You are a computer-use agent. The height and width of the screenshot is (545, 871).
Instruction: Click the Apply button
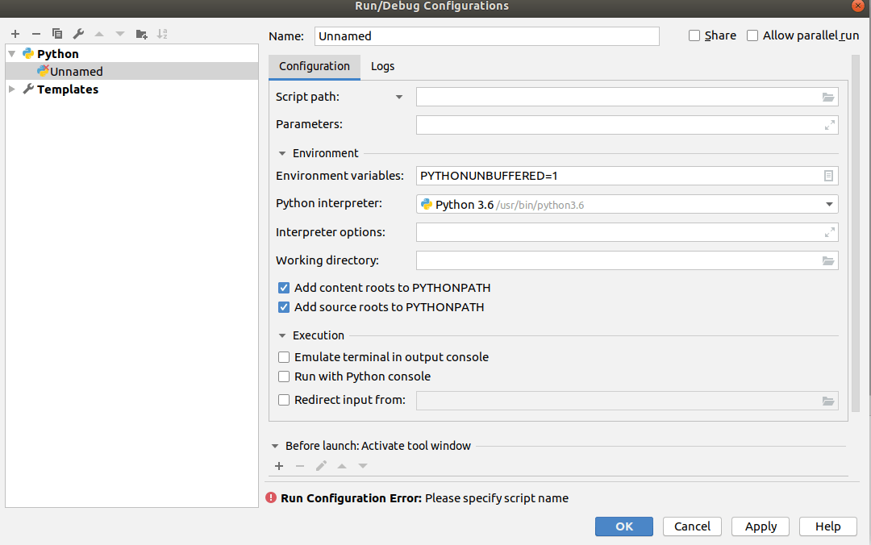pyautogui.click(x=761, y=526)
